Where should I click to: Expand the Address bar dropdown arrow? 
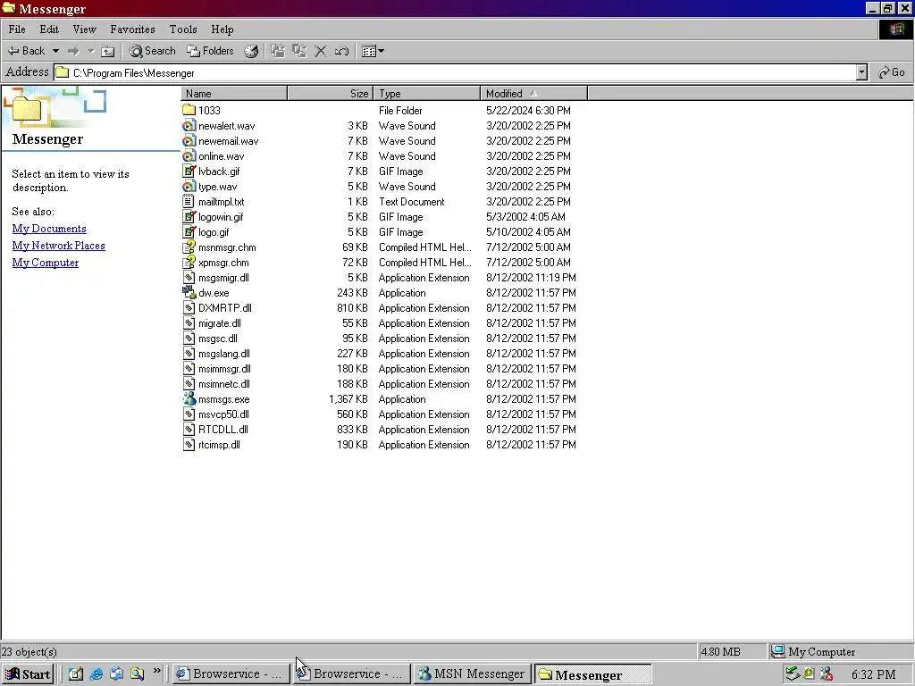[x=862, y=73]
